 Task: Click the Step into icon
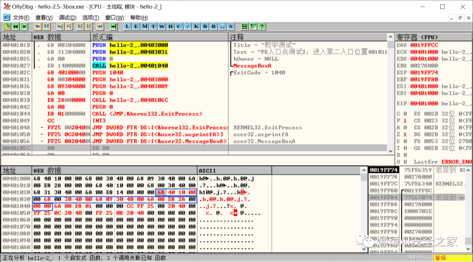60,27
